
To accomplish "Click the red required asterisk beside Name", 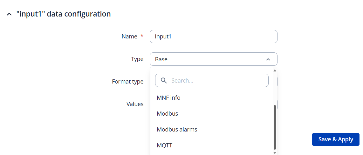I will click(142, 36).
